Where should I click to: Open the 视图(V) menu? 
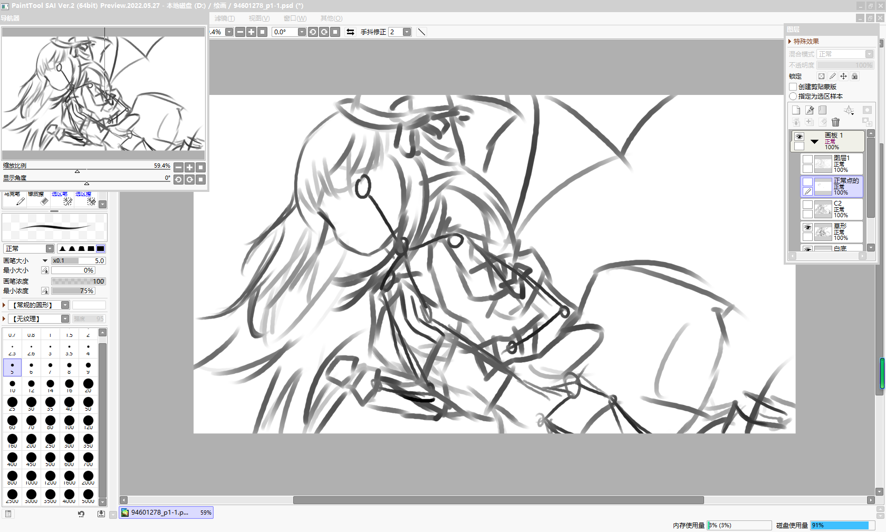(x=258, y=18)
